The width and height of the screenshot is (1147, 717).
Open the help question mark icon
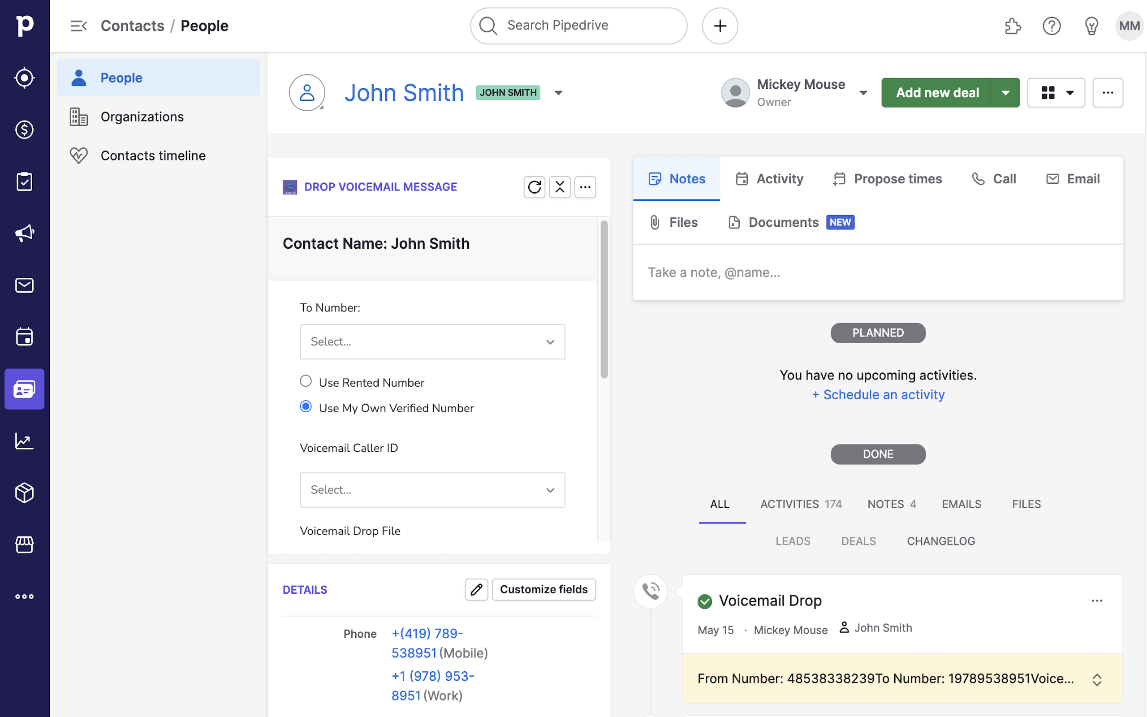tap(1052, 26)
